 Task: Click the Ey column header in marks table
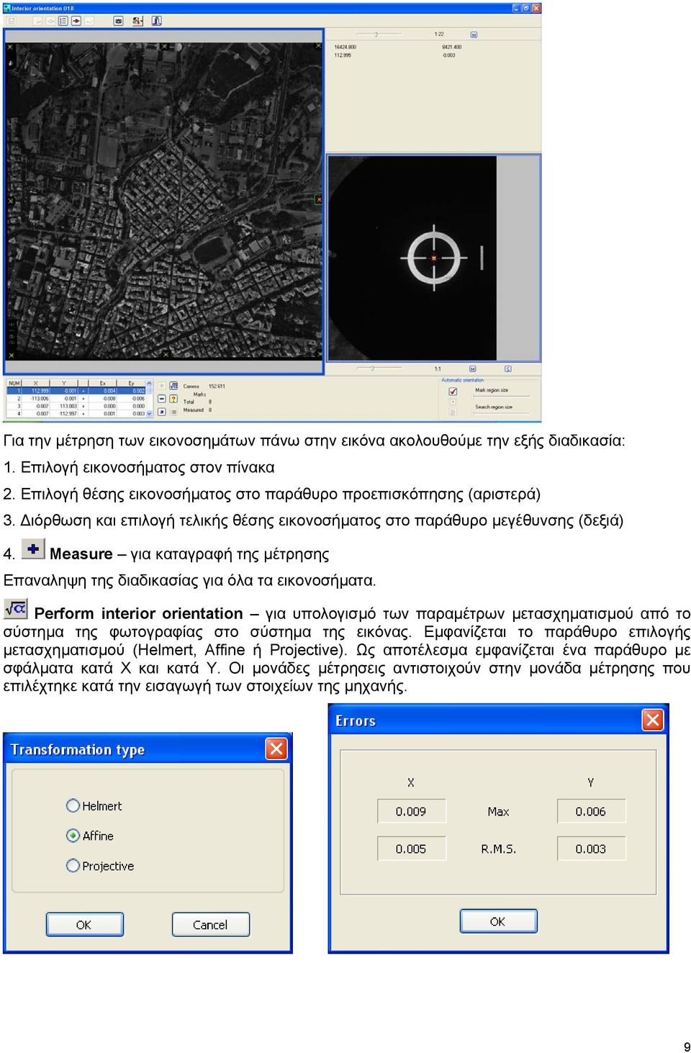131,383
